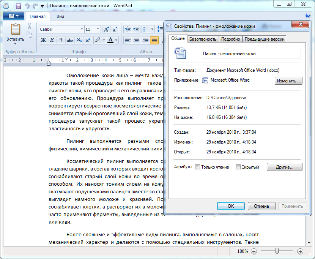Check the 'Только чтение' checkbox
Image resolution: width=315 pixels, height=259 pixels.
coord(197,167)
